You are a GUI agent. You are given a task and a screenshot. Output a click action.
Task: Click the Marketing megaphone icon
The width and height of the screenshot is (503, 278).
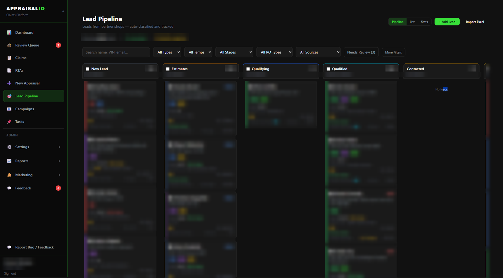click(x=9, y=175)
